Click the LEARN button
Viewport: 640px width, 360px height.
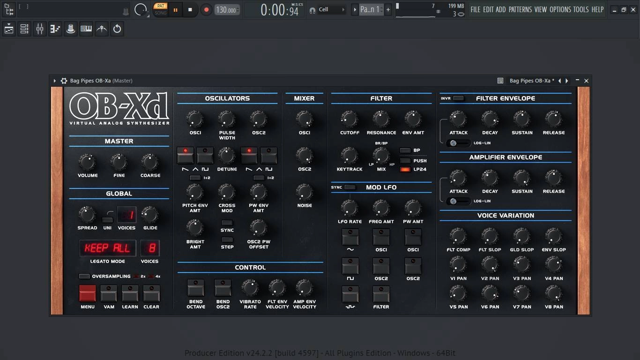(x=130, y=293)
